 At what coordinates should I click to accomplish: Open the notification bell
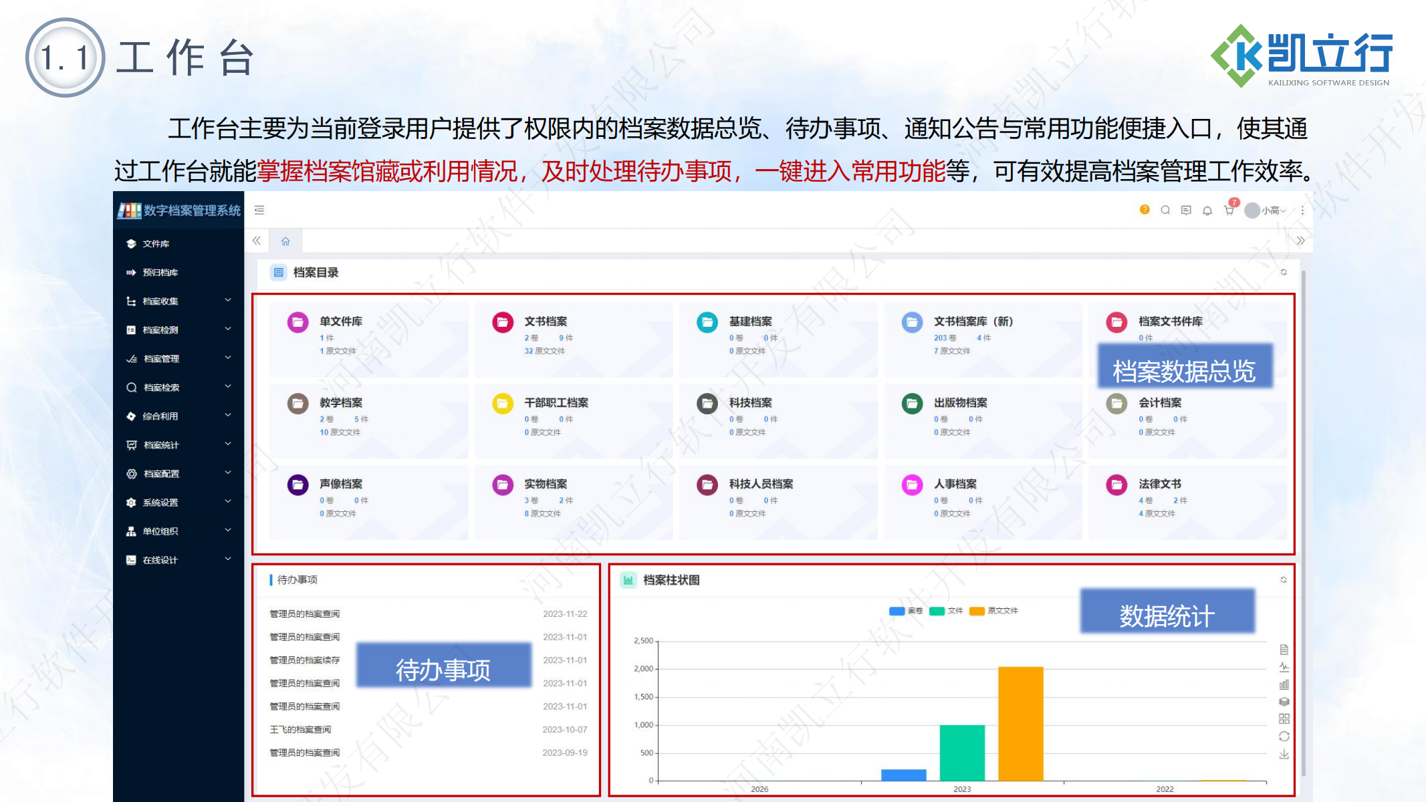[x=1207, y=211]
